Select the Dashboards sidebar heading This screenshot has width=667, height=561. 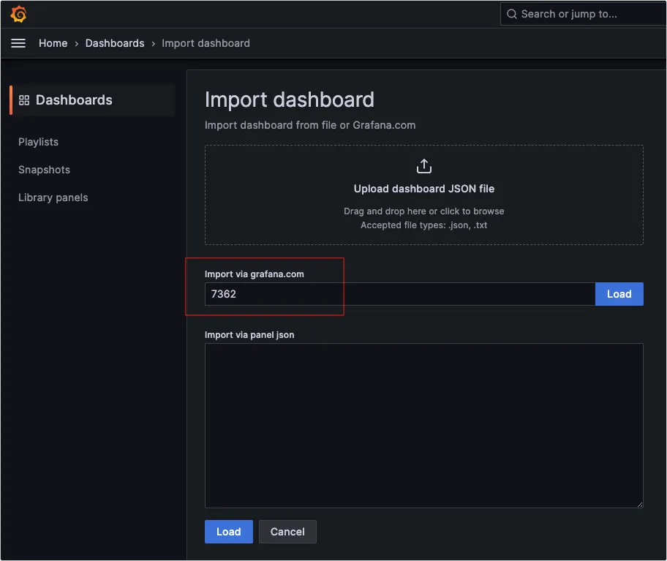click(x=74, y=100)
